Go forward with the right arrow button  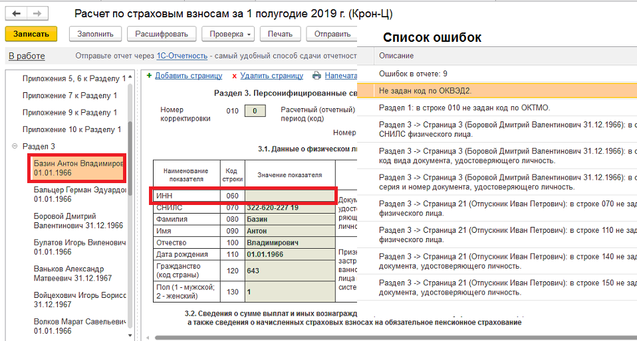point(37,13)
